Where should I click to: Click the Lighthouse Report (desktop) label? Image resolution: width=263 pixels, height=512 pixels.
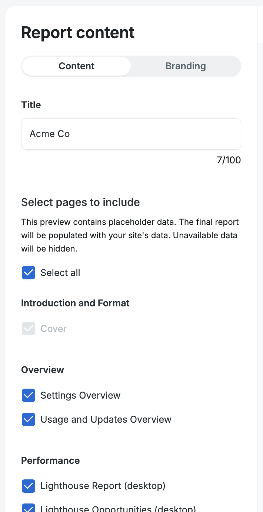(x=103, y=486)
